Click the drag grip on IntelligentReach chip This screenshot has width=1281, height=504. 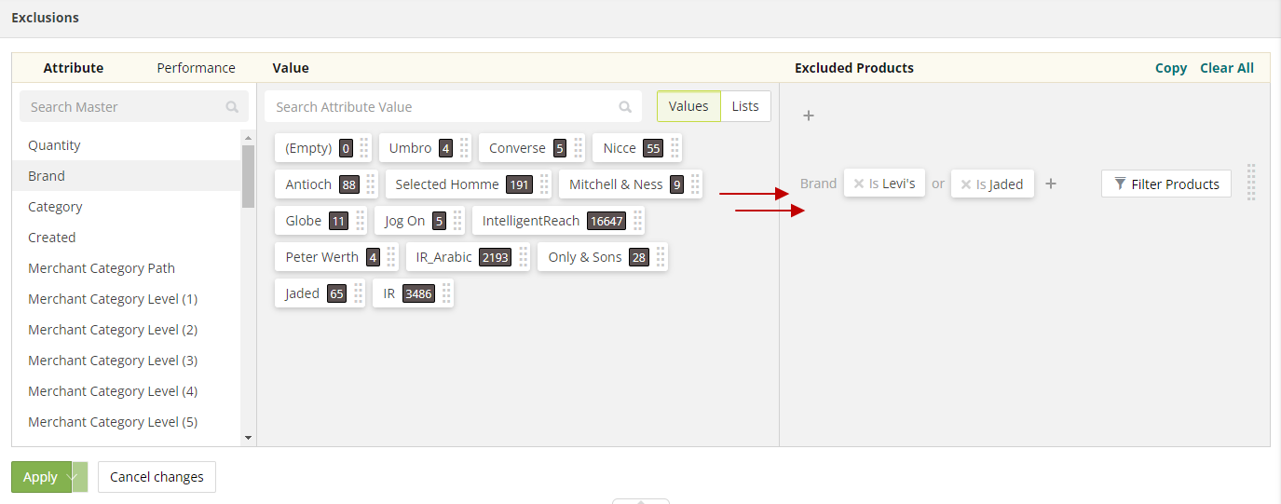point(637,221)
